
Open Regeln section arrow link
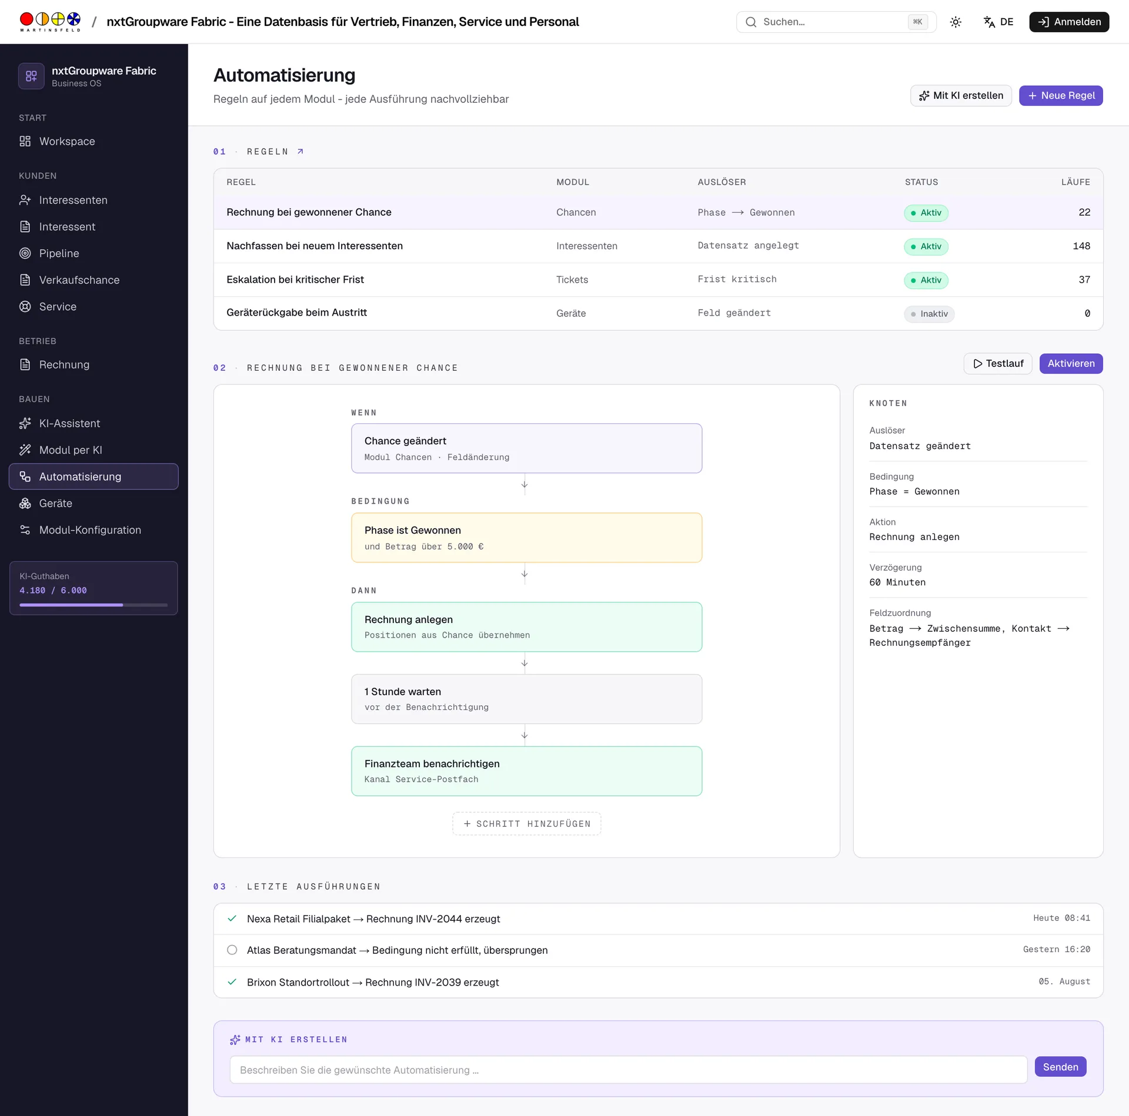pos(300,152)
